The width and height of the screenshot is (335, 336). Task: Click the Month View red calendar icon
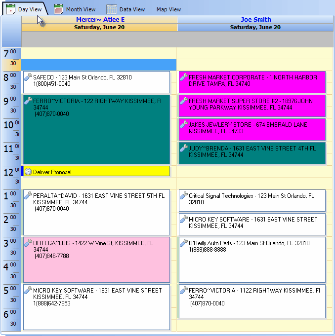coord(58,9)
